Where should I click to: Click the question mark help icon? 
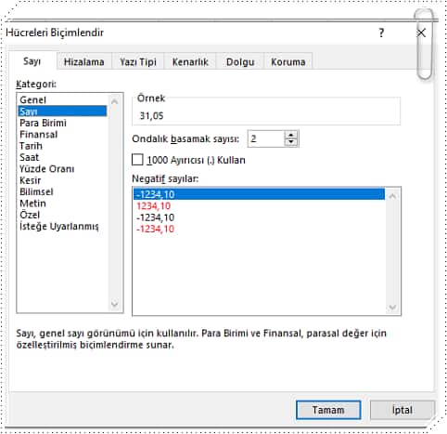[x=381, y=33]
